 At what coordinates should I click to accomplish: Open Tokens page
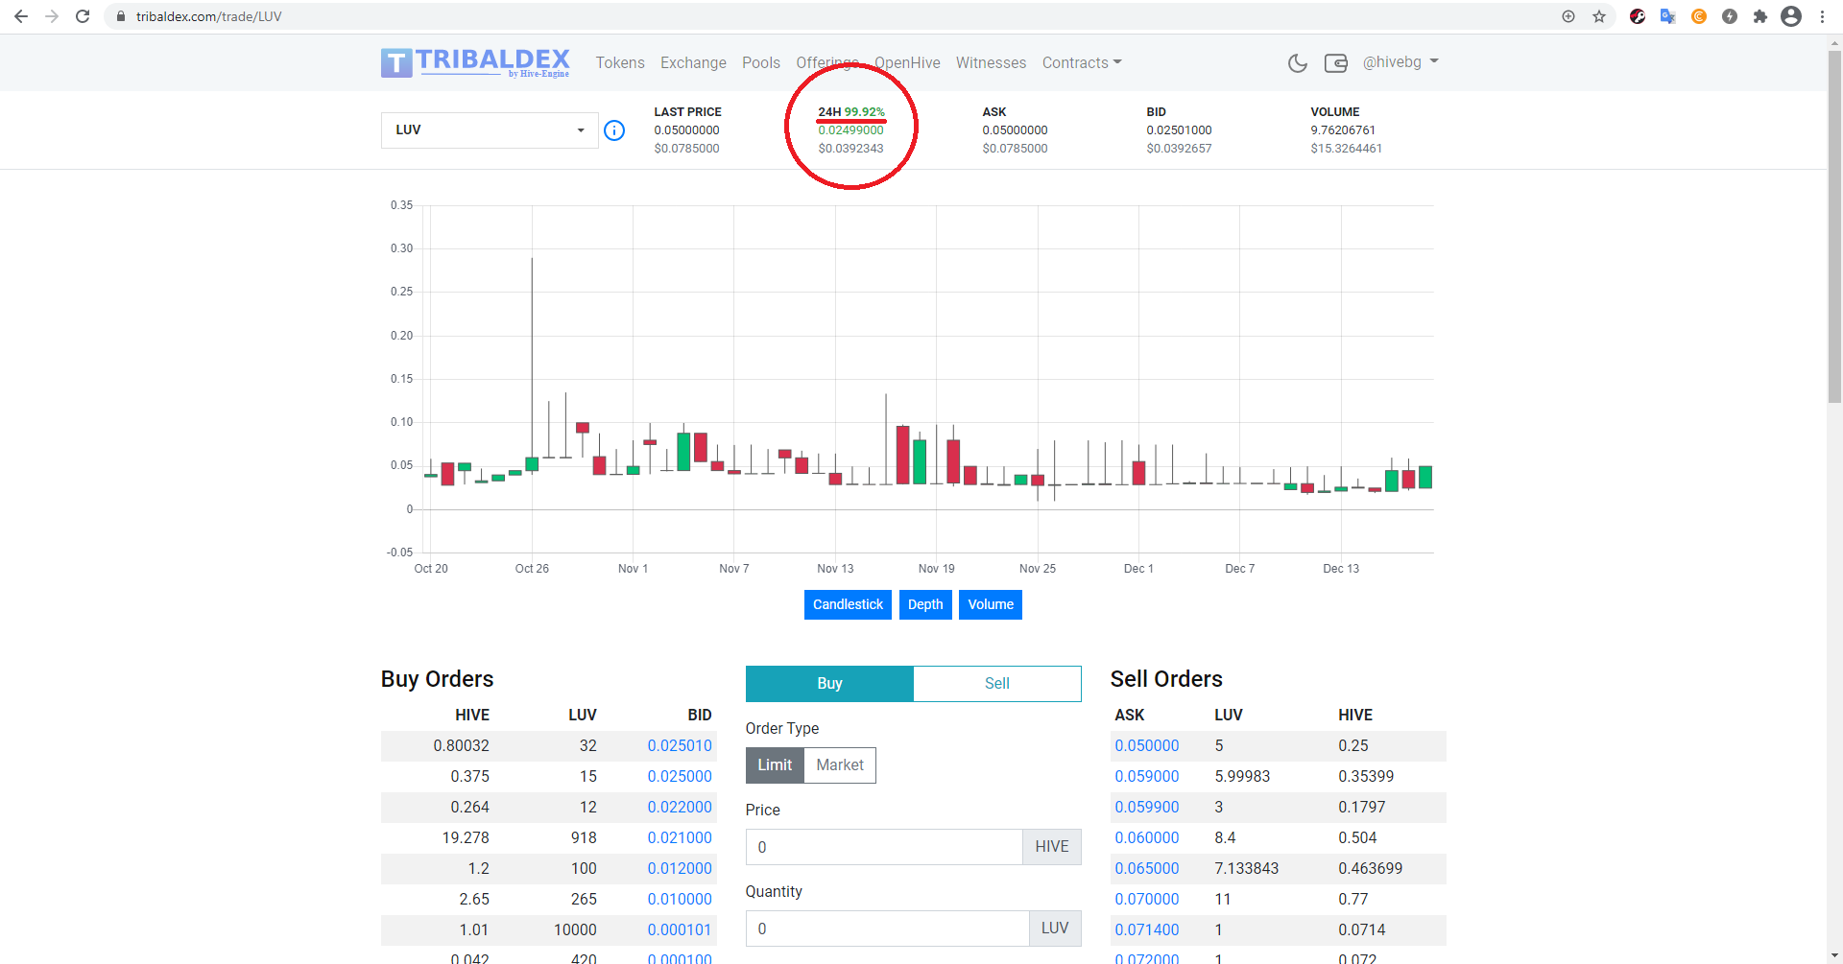coord(620,63)
